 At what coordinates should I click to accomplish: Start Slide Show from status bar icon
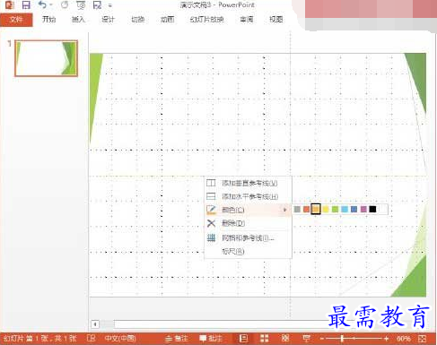[x=306, y=339]
